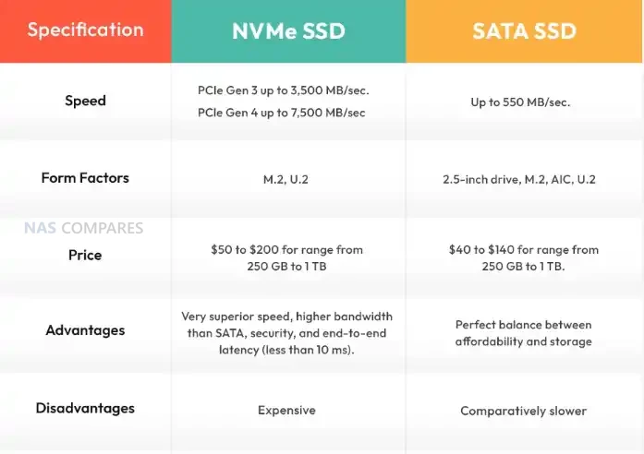Click the red Specification header cell

click(x=85, y=30)
